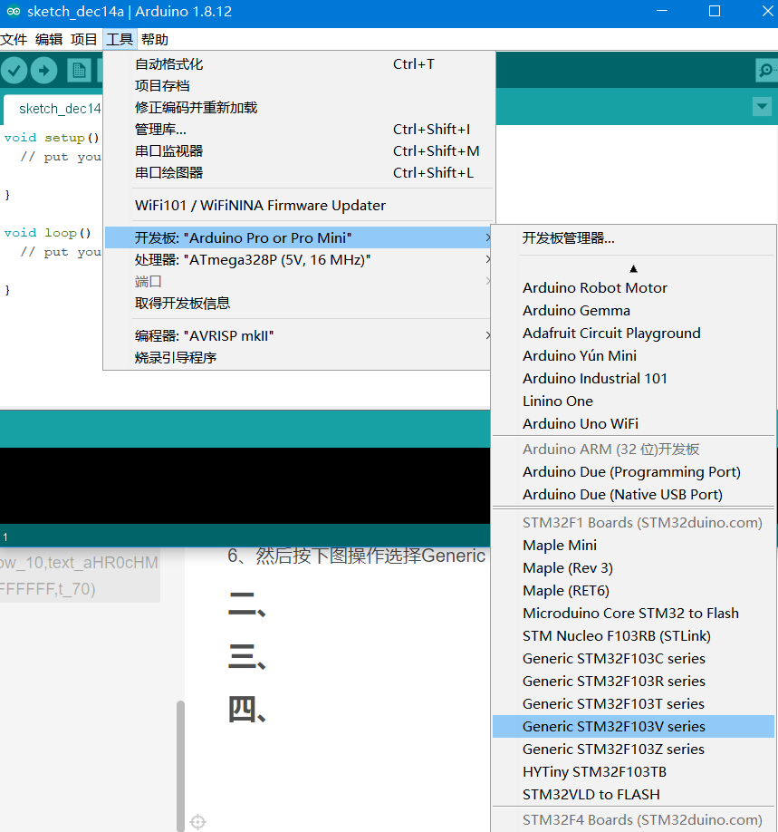This screenshot has height=832, width=778.
Task: Click step 6 text in background page
Action: pos(356,556)
